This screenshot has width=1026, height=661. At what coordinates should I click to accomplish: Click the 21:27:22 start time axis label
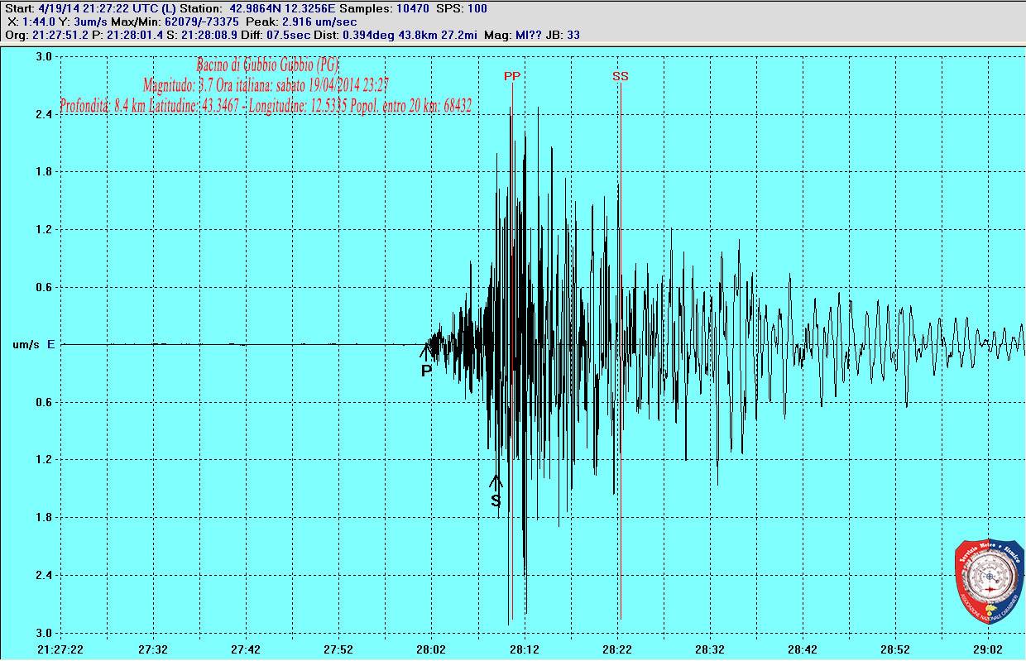click(60, 649)
